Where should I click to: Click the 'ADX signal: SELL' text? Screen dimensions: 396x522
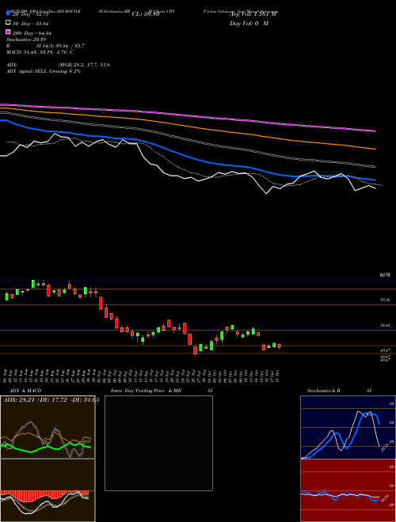point(27,71)
